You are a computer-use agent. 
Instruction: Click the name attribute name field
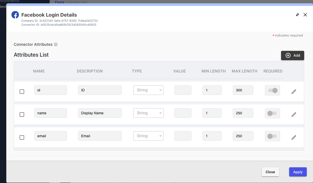(51, 113)
